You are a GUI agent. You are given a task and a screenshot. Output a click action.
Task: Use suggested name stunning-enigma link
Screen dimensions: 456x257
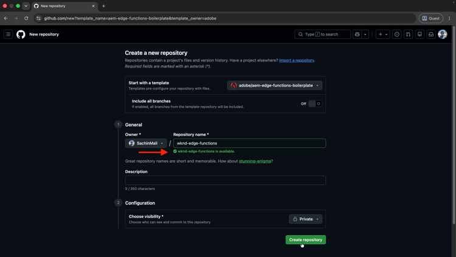pyautogui.click(x=255, y=161)
